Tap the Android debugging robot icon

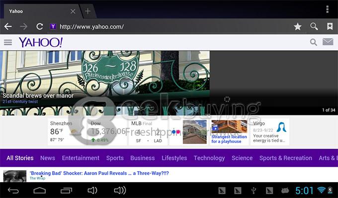pos(285,191)
